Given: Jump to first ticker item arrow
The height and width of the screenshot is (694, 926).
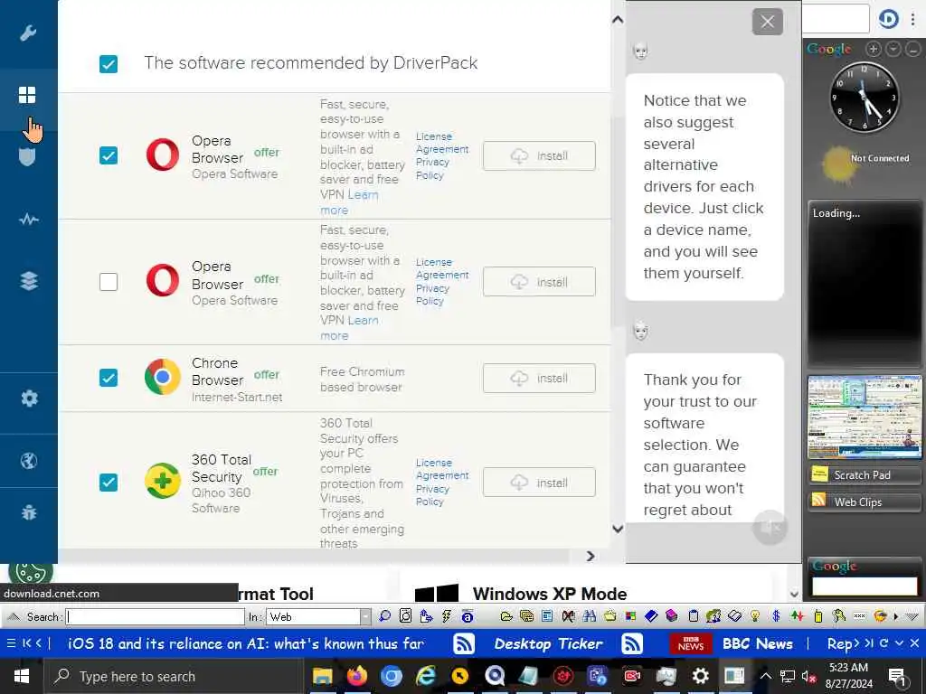Looking at the screenshot, I should pyautogui.click(x=26, y=643).
